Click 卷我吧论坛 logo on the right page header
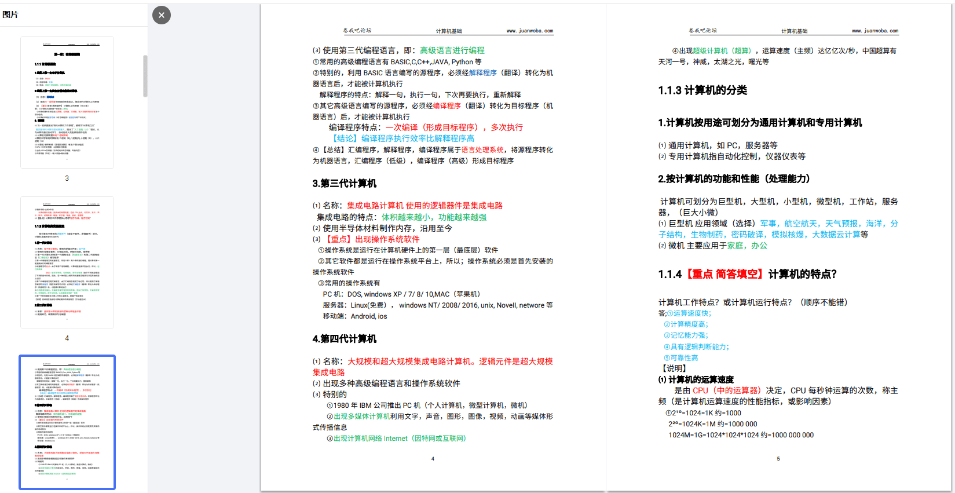The image size is (955, 493). [x=702, y=31]
